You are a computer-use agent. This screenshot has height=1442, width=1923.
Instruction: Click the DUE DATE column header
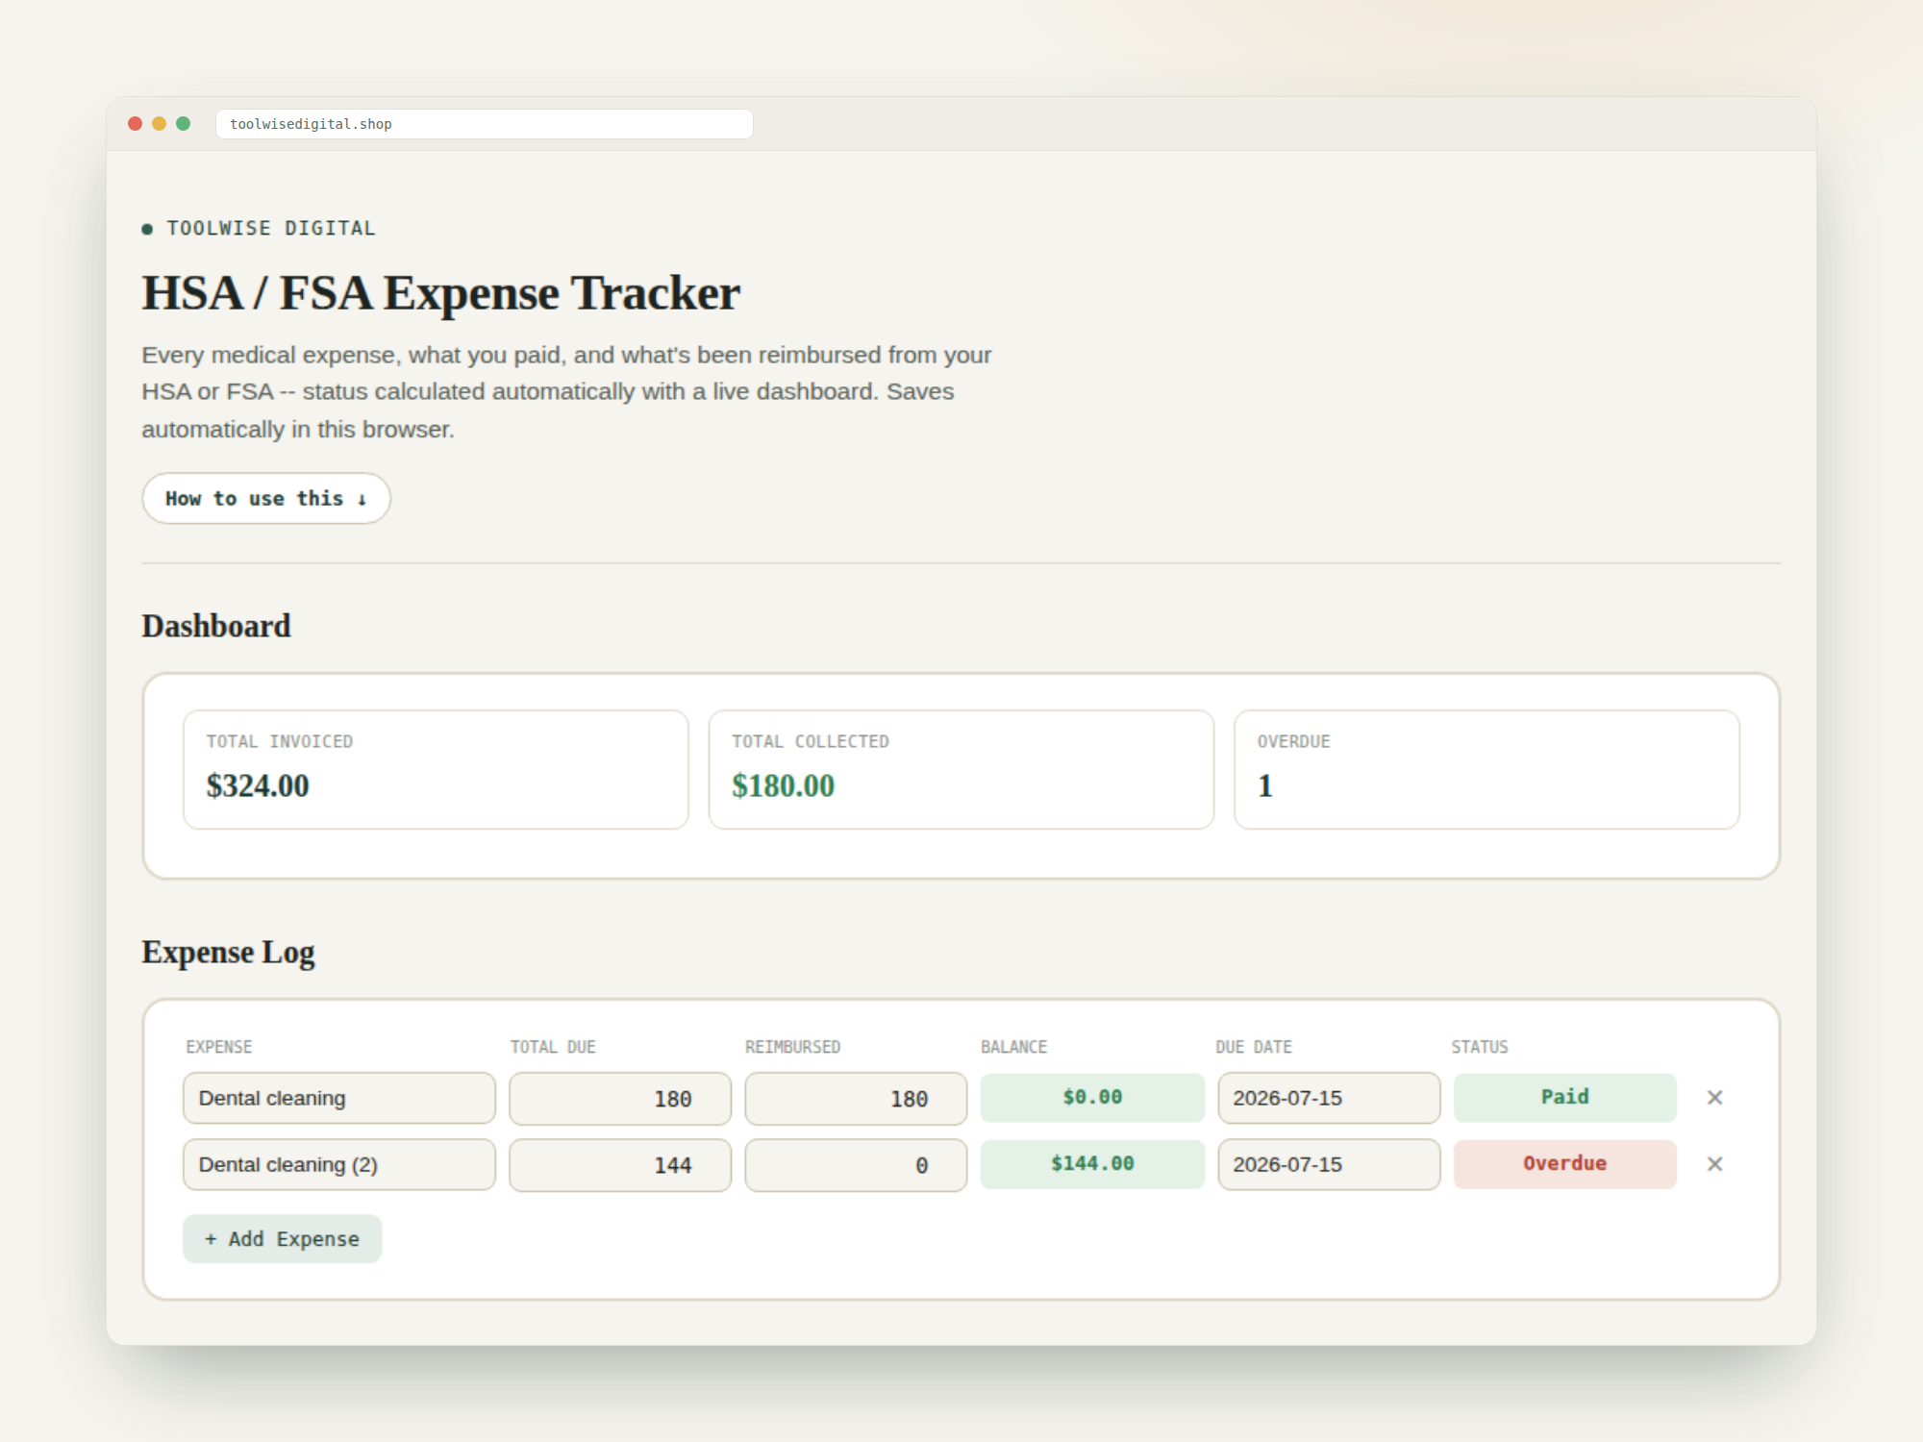click(x=1254, y=1047)
